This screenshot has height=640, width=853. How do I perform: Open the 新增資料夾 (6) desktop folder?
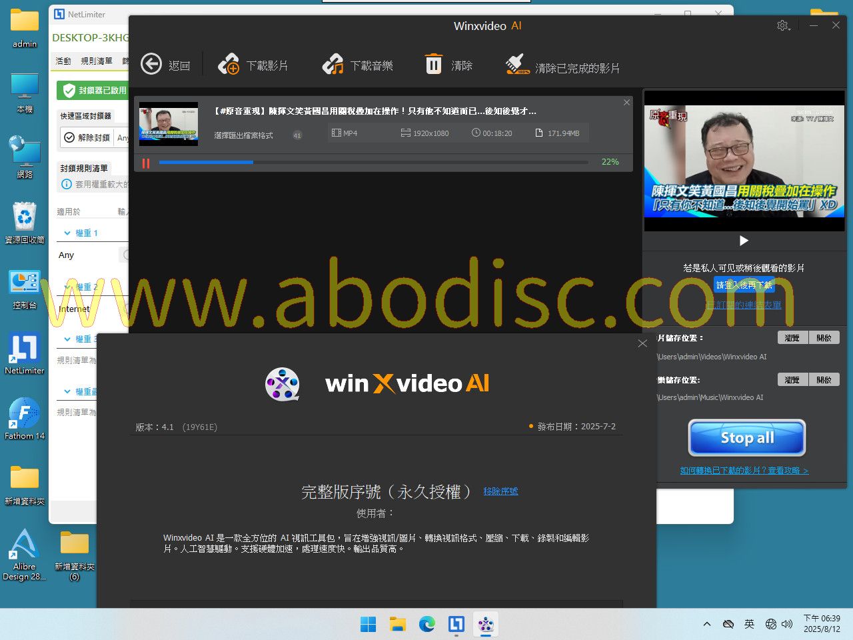tap(75, 555)
